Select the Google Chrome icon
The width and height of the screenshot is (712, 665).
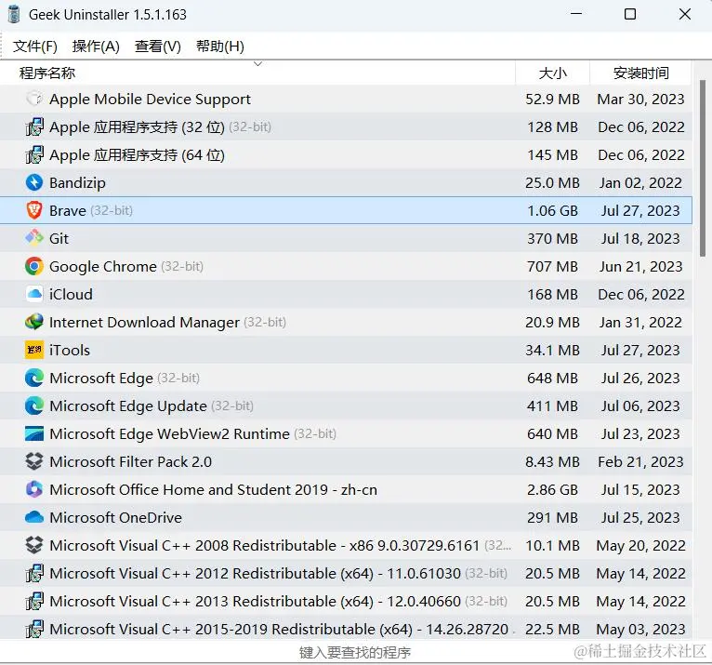click(x=34, y=266)
